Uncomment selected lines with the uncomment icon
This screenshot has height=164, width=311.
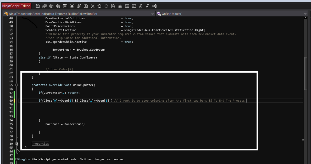pyautogui.click(x=147, y=6)
